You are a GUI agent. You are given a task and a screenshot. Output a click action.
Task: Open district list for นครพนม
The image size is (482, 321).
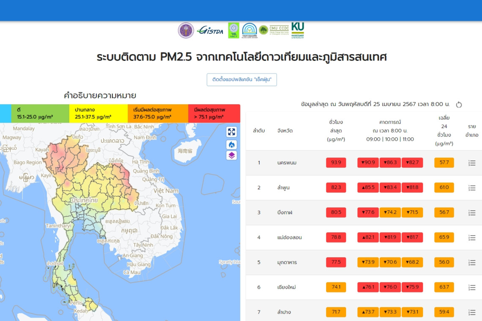coord(472,163)
